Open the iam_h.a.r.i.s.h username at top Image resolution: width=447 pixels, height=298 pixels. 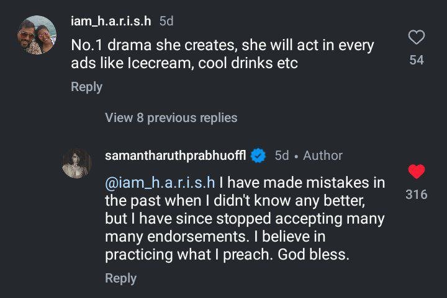(x=111, y=20)
